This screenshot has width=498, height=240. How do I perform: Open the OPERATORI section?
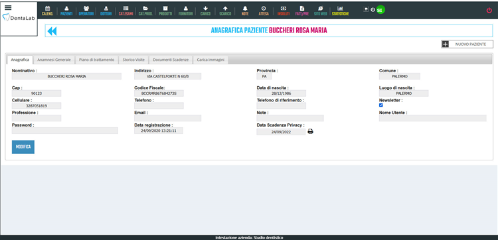pyautogui.click(x=86, y=11)
